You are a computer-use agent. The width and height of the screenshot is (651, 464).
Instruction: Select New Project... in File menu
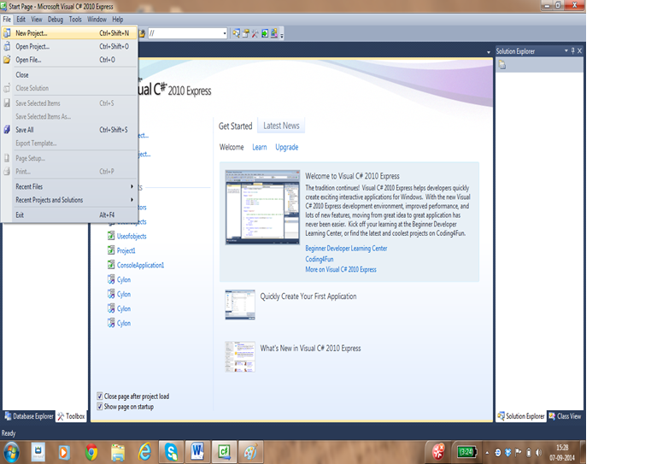(70, 32)
